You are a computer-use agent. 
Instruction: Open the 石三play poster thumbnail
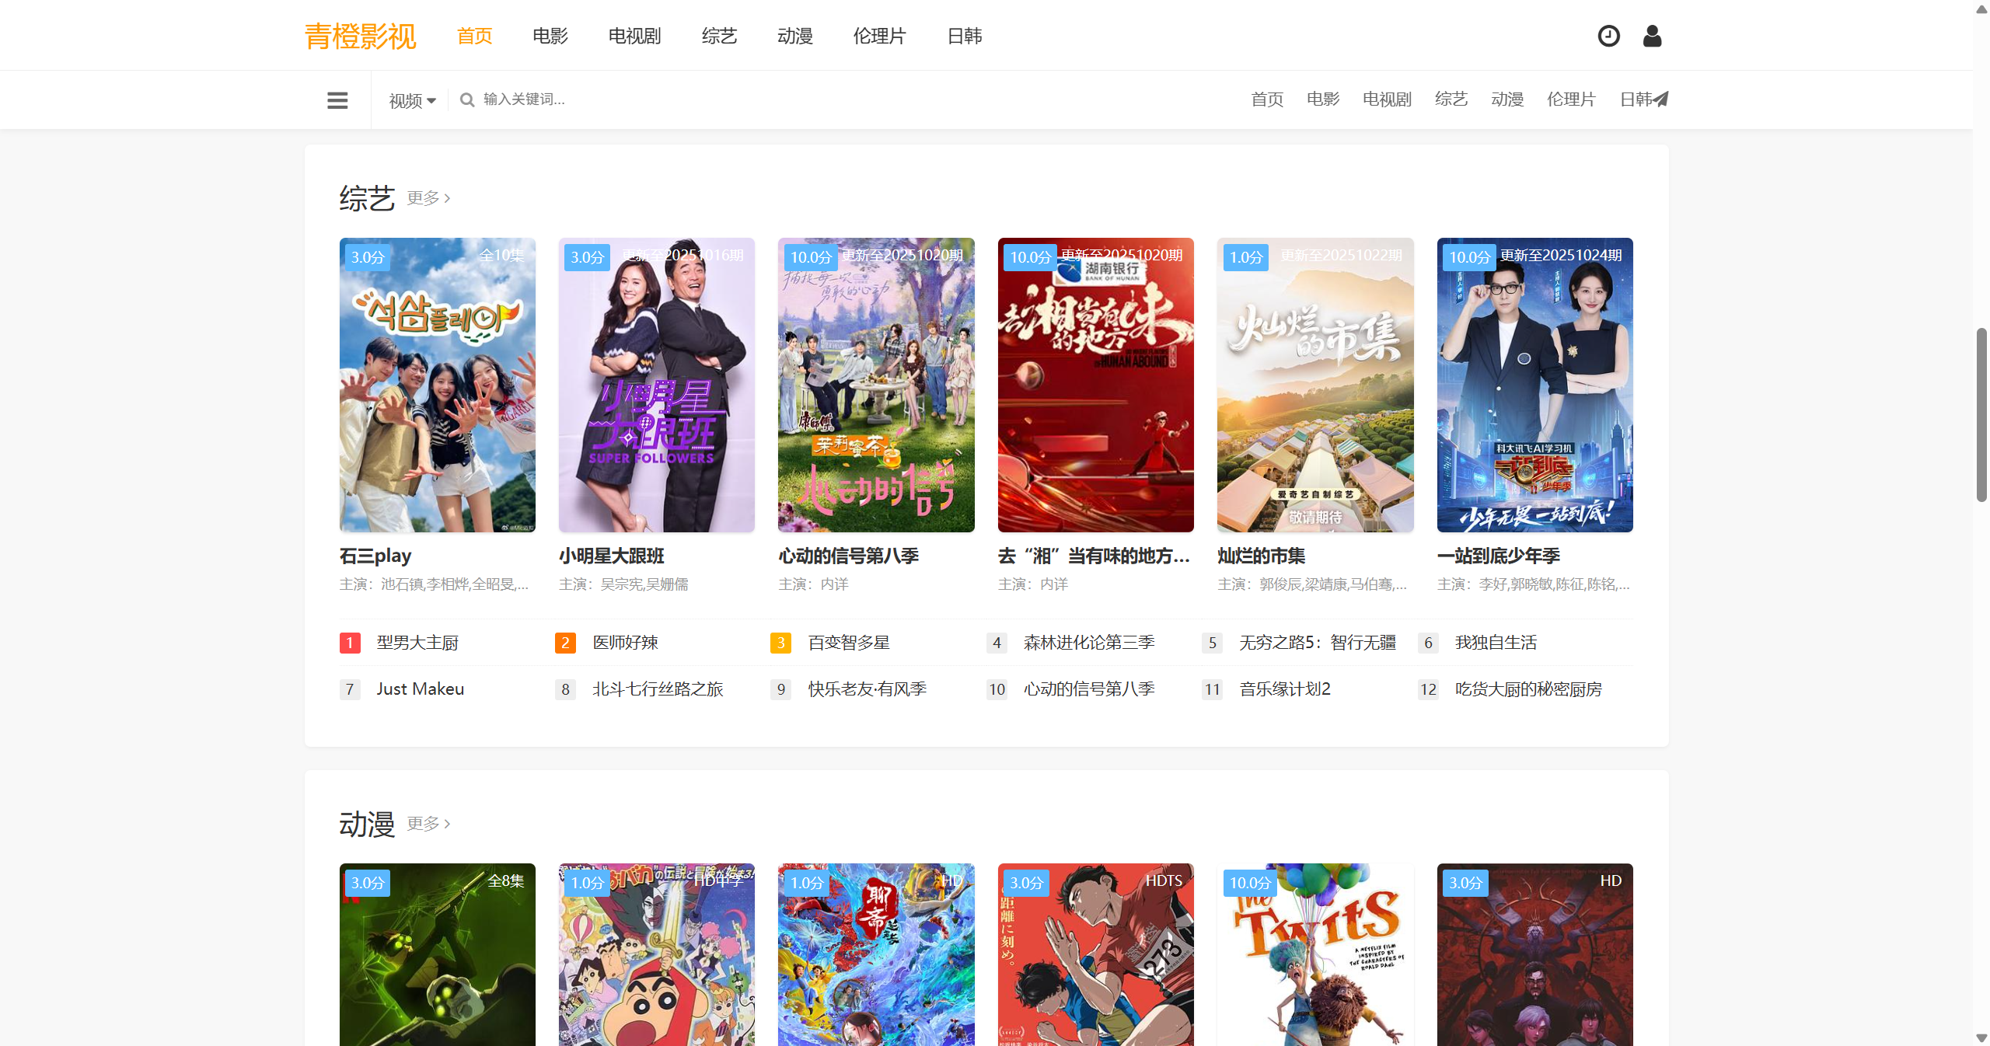437,385
